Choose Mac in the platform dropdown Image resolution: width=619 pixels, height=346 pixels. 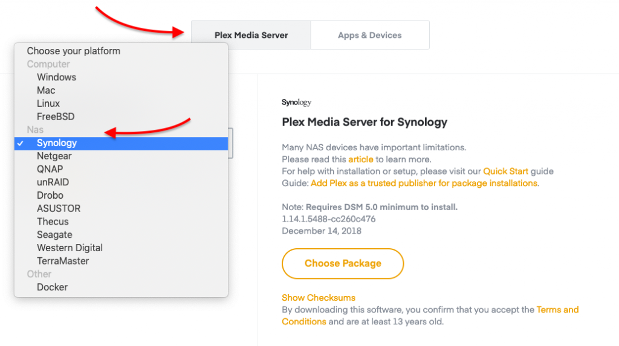(x=46, y=91)
